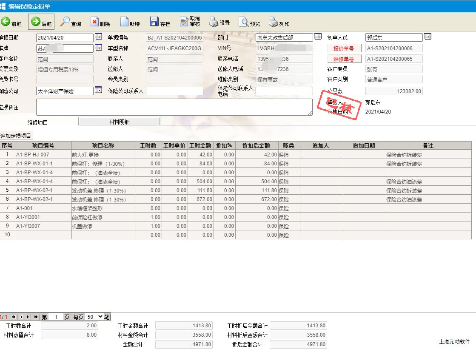Click the 追加定损项目 button
The image size is (476, 349).
pyautogui.click(x=16, y=136)
